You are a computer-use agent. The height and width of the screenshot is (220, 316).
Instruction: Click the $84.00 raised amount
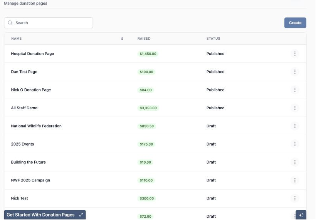(x=146, y=90)
